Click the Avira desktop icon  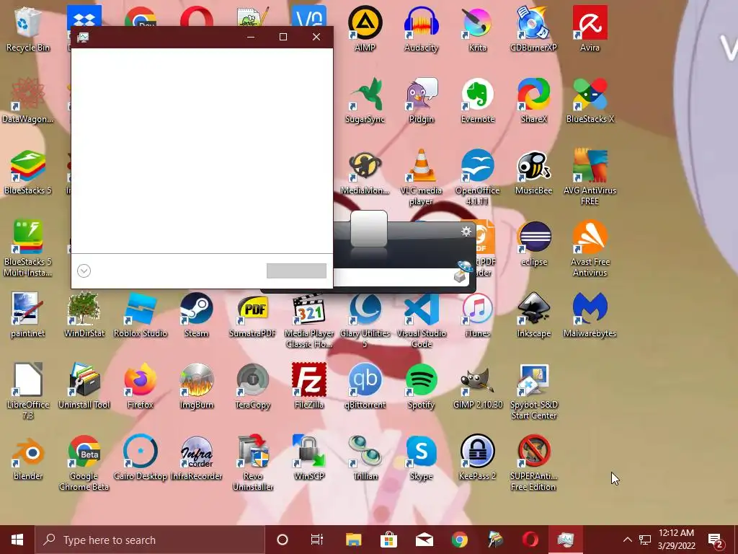click(x=590, y=29)
